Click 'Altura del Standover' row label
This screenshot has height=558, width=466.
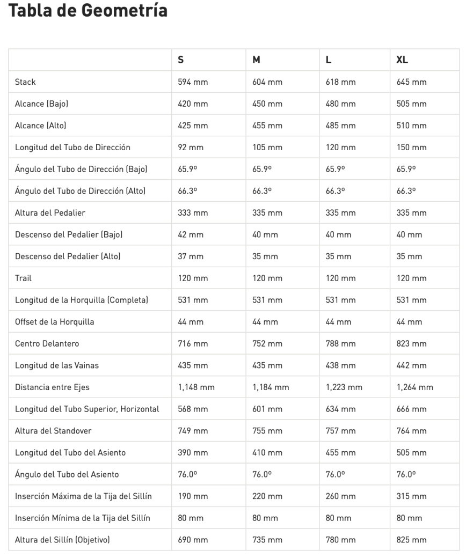[53, 431]
